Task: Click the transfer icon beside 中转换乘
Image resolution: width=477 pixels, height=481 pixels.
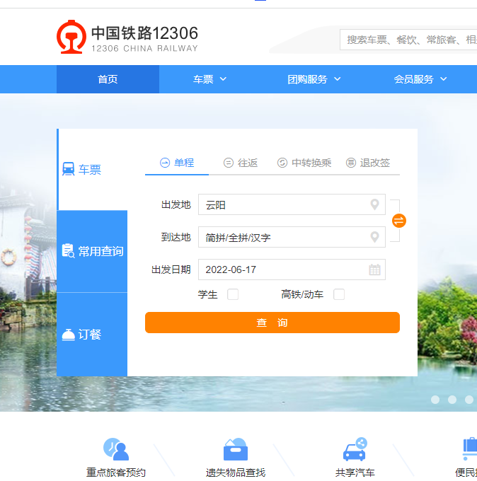Action: pyautogui.click(x=282, y=163)
